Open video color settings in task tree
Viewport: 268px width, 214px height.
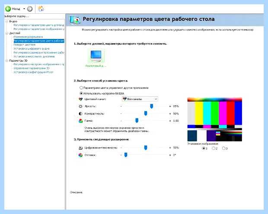point(39,25)
